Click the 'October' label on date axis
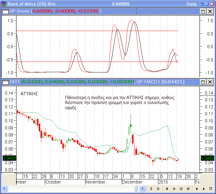 tap(53, 182)
